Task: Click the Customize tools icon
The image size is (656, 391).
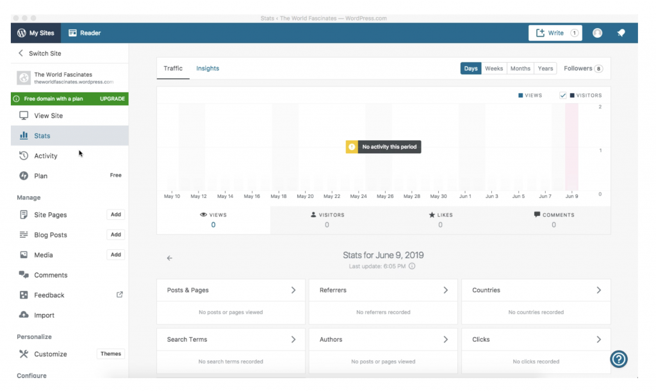Action: point(24,354)
